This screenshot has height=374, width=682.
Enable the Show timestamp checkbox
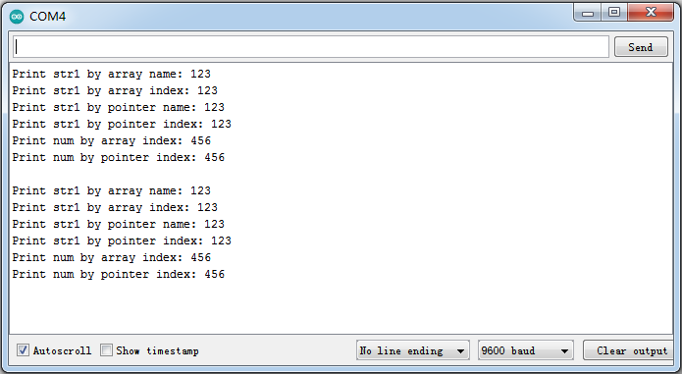pyautogui.click(x=106, y=350)
